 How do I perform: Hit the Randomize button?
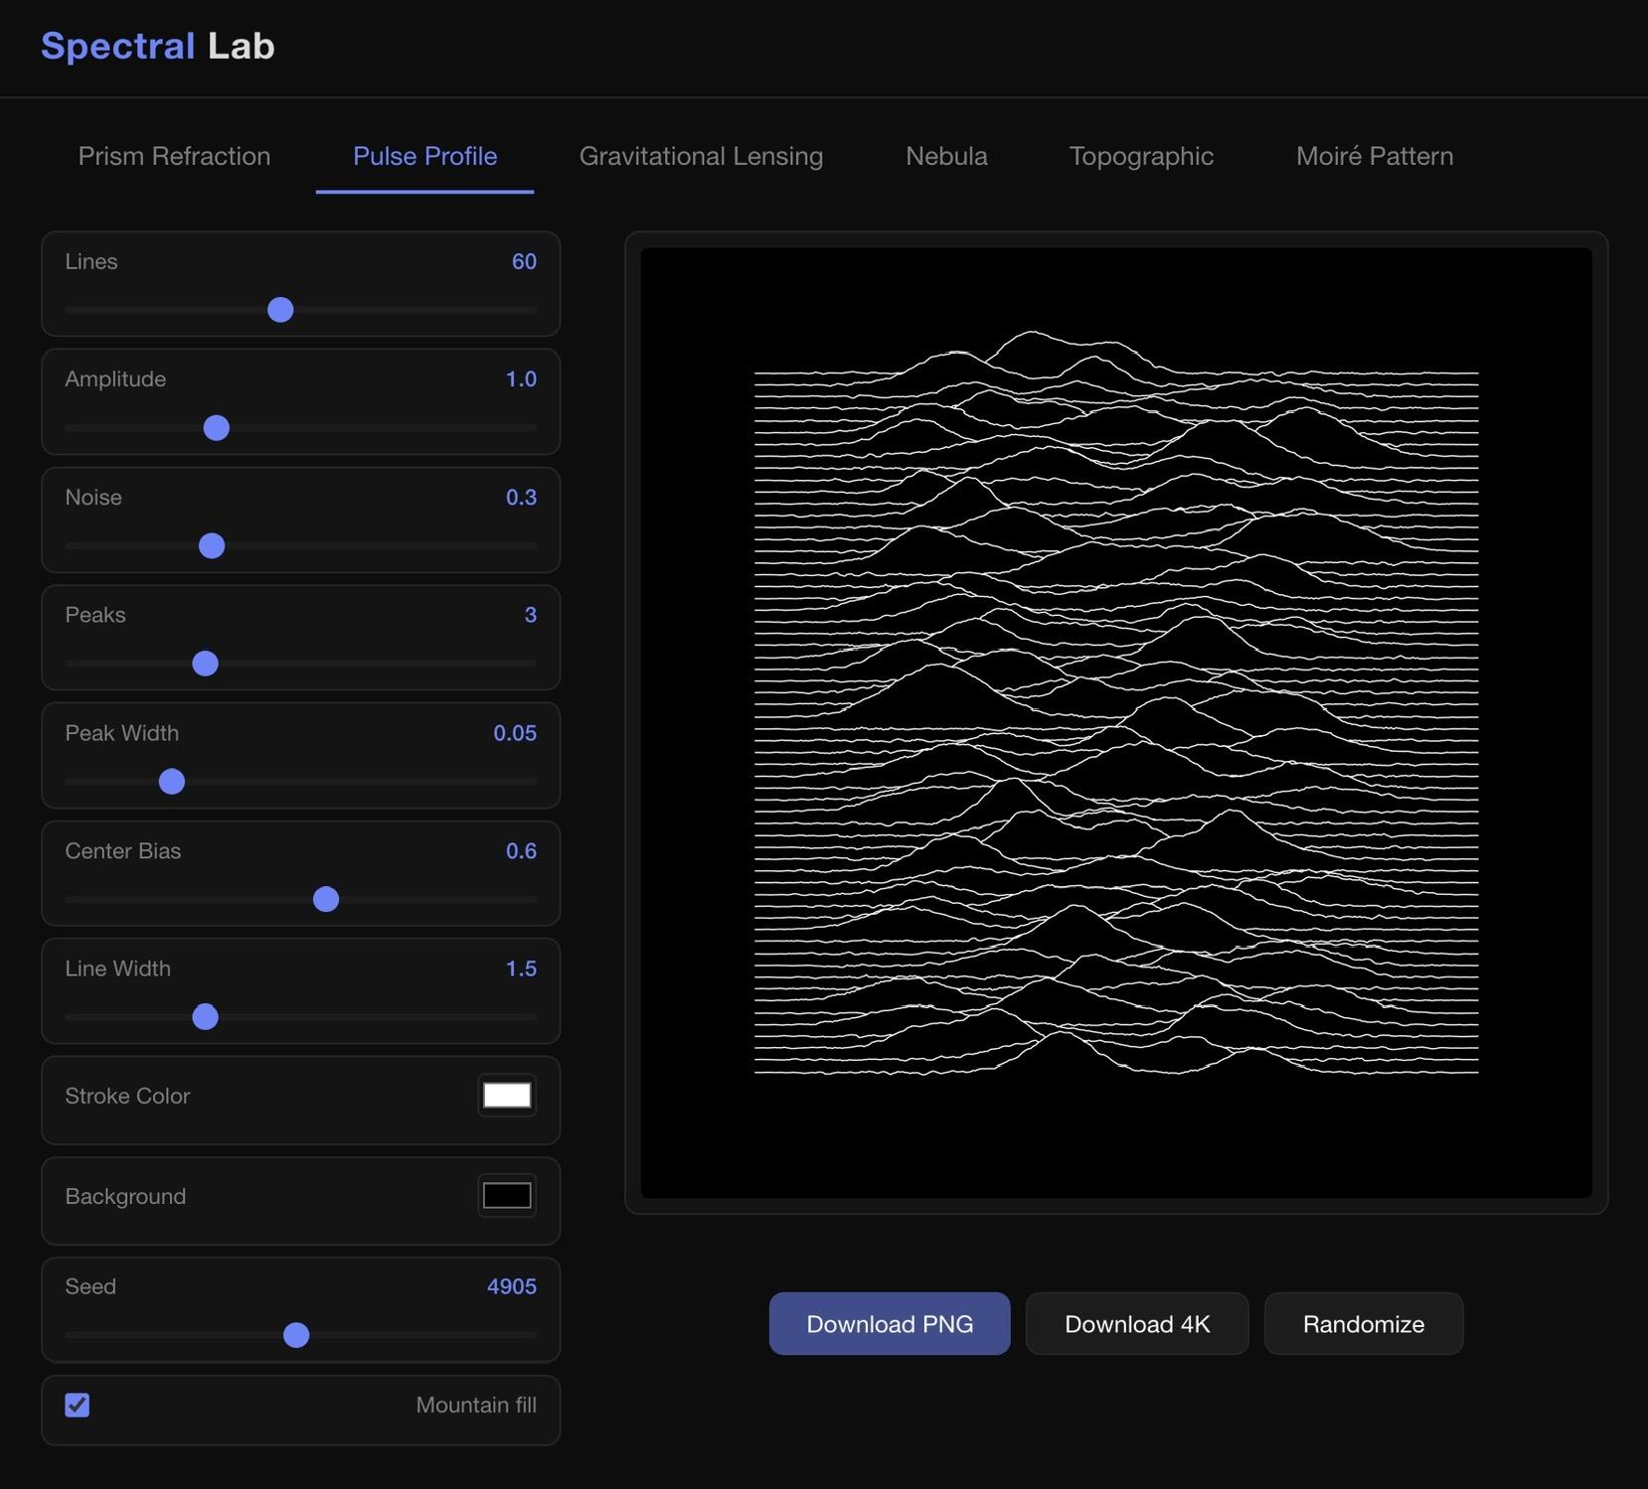click(1363, 1324)
